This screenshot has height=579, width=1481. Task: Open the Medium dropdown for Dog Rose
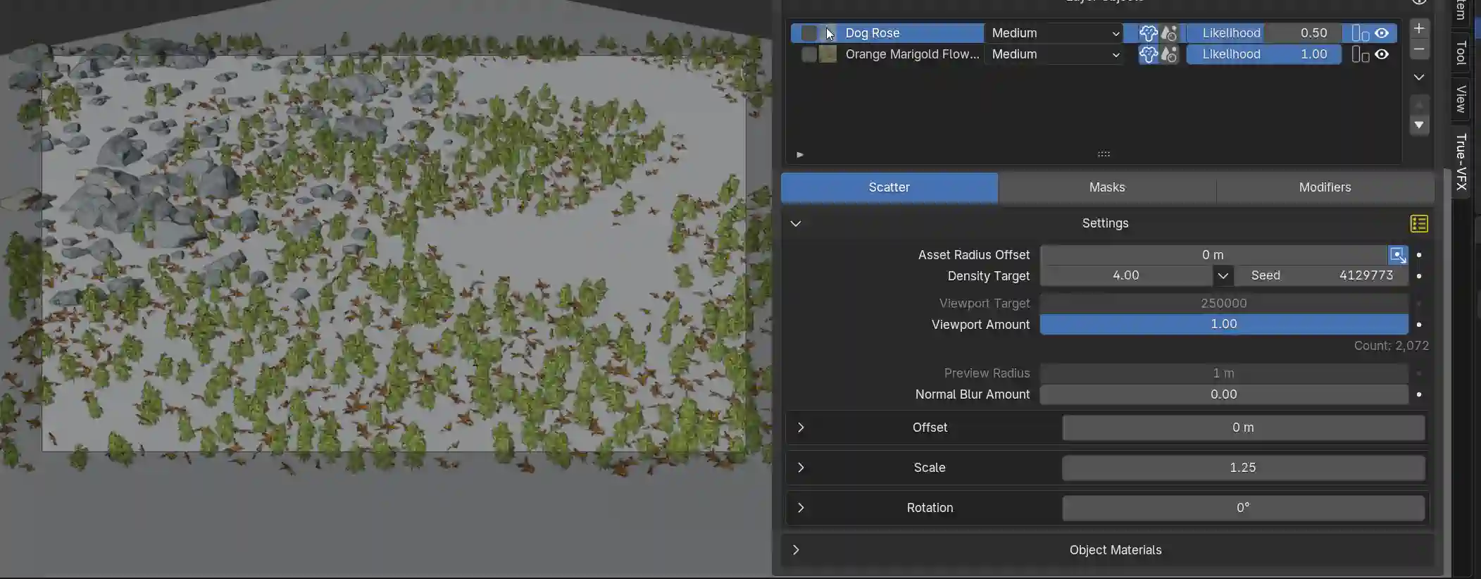click(x=1054, y=33)
